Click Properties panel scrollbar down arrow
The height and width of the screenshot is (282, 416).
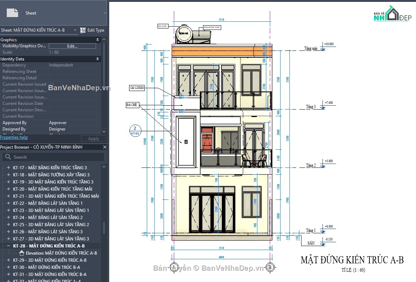[104, 132]
